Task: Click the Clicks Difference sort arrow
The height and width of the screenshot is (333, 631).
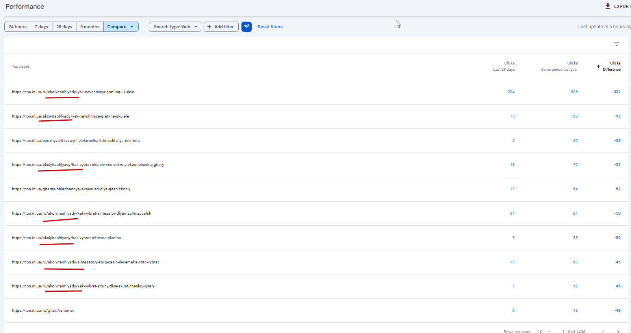Action: 598,66
